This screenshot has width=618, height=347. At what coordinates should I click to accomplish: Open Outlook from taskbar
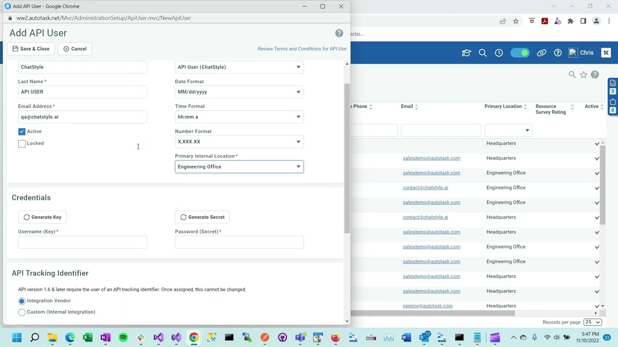point(424,338)
